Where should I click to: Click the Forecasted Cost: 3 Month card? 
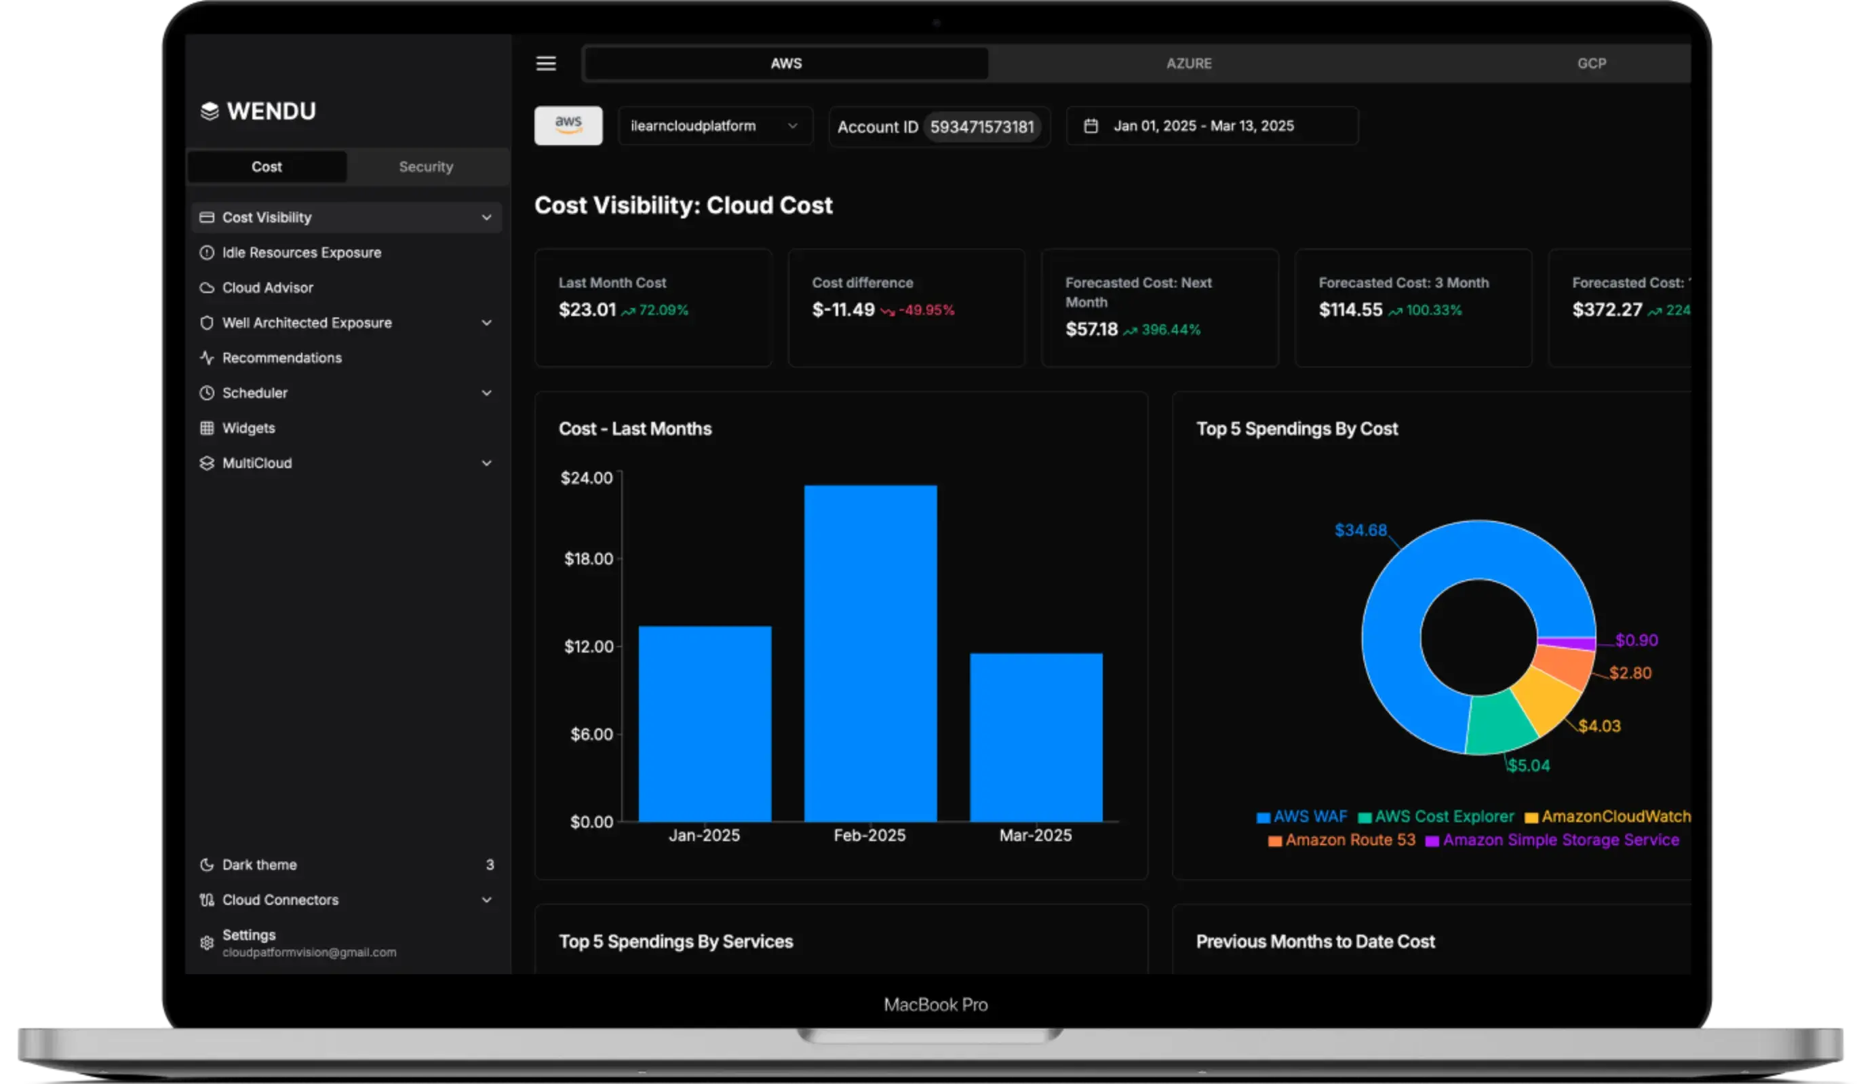[1413, 307]
